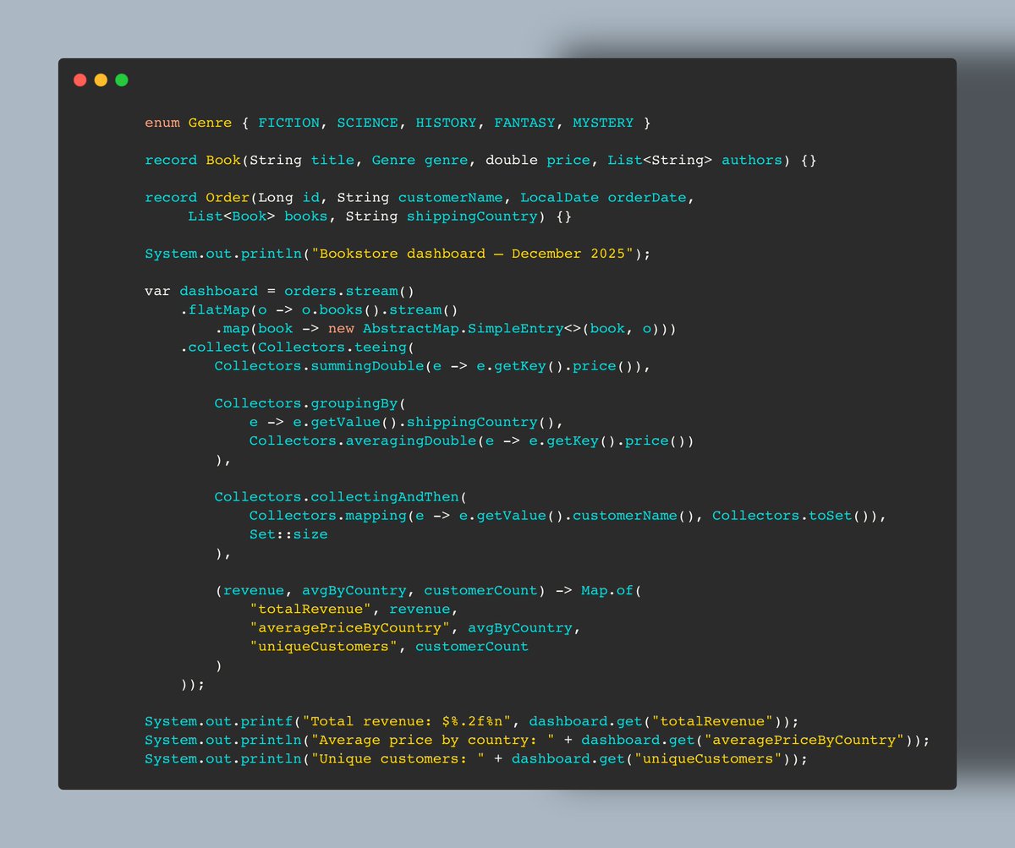Click the 'Set::size' method reference

(x=288, y=534)
